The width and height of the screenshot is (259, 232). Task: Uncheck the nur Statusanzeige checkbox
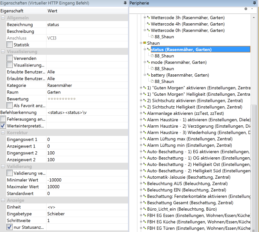10,227
